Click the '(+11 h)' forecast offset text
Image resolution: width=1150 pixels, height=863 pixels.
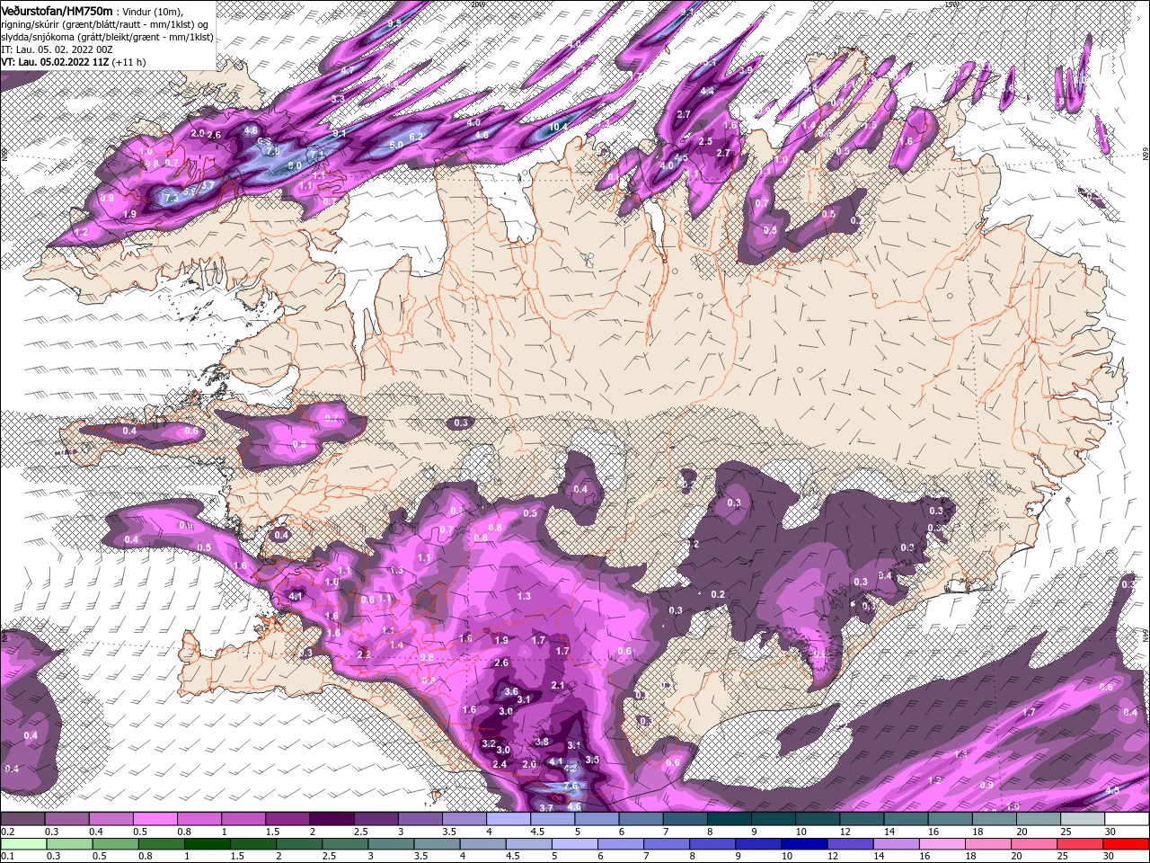pos(129,62)
